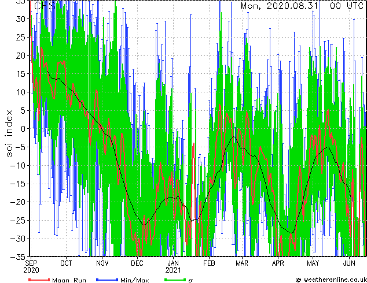Select the MAR month axis label
This screenshot has height=283, width=367.
point(242,263)
